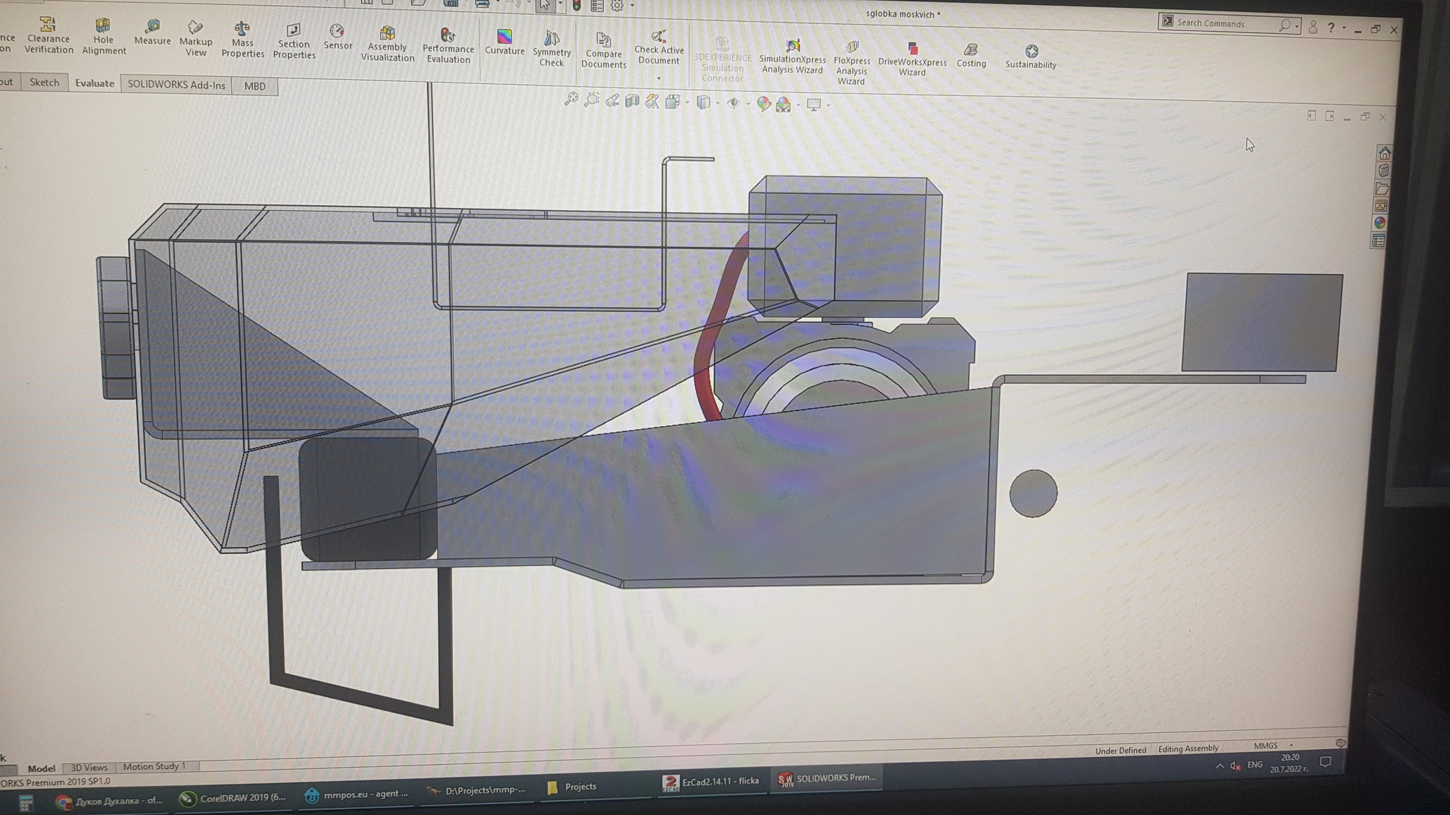Select the Section View icon
Screen dimensions: 1450x815
point(632,102)
